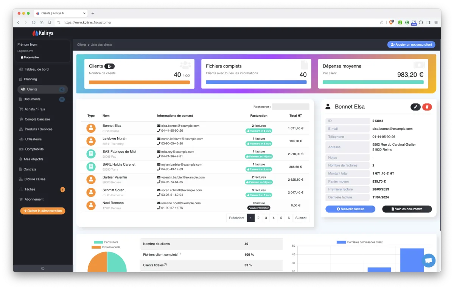454x289 pixels.
Task: Click the person avatar for Schmitt Soren
Action: (x=91, y=192)
